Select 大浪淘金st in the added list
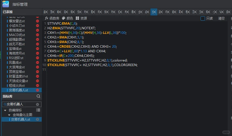 pos(17,67)
